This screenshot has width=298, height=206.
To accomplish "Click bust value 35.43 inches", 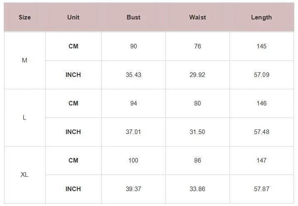I will pyautogui.click(x=133, y=74).
